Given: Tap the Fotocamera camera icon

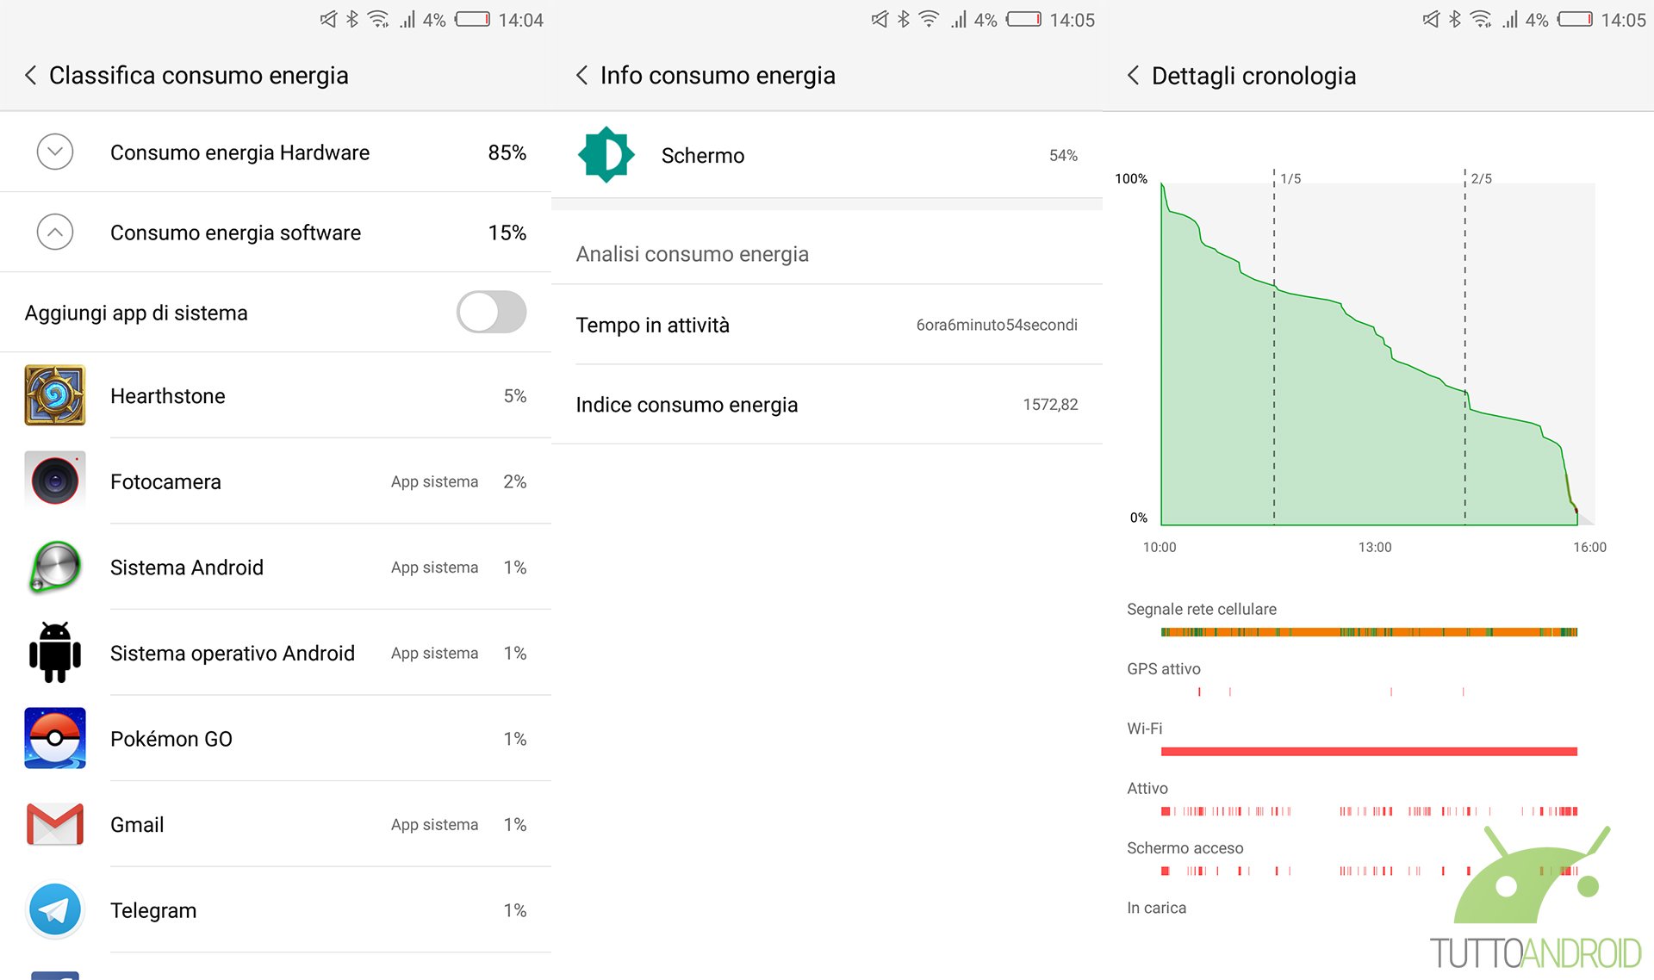Looking at the screenshot, I should click(x=55, y=481).
